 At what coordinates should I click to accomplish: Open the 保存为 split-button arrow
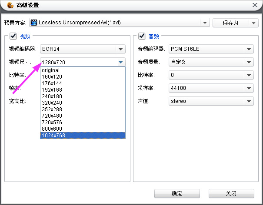point(253,23)
